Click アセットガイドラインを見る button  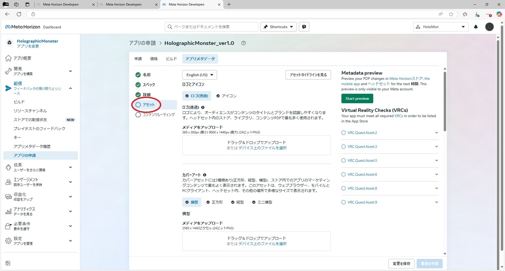click(308, 75)
